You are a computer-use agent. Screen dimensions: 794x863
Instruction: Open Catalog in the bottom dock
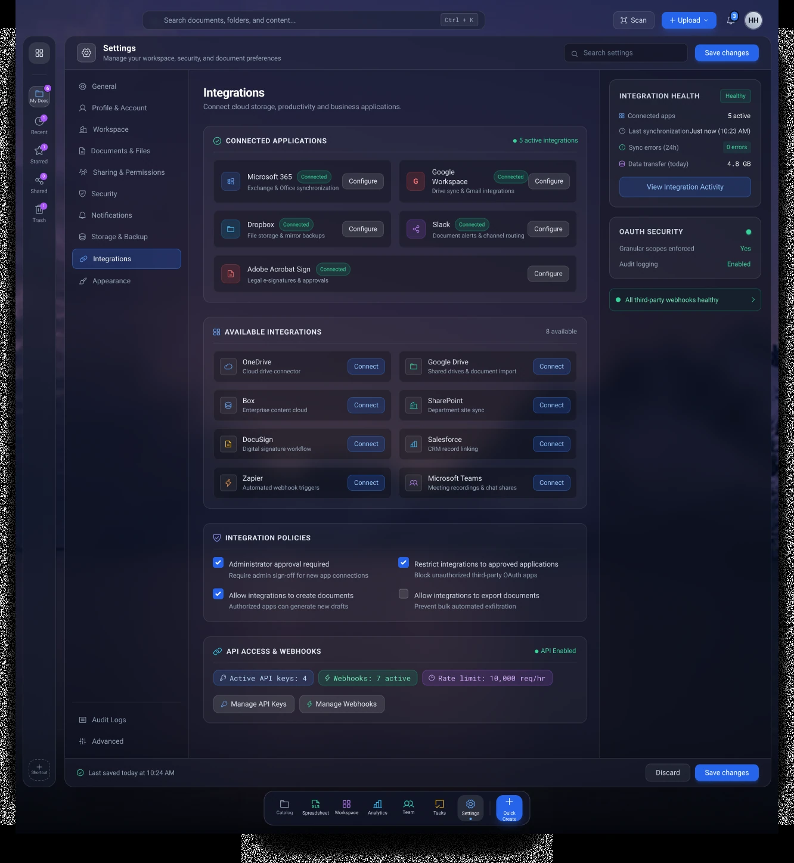[x=284, y=808]
